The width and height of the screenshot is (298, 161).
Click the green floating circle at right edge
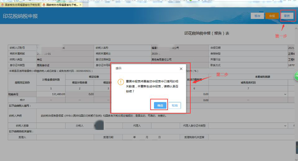(x=296, y=76)
